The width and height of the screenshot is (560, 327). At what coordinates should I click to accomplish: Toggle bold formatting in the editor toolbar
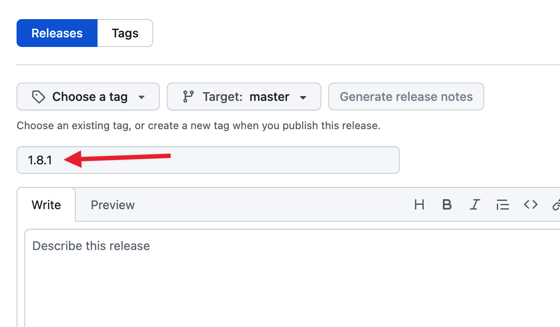[447, 205]
